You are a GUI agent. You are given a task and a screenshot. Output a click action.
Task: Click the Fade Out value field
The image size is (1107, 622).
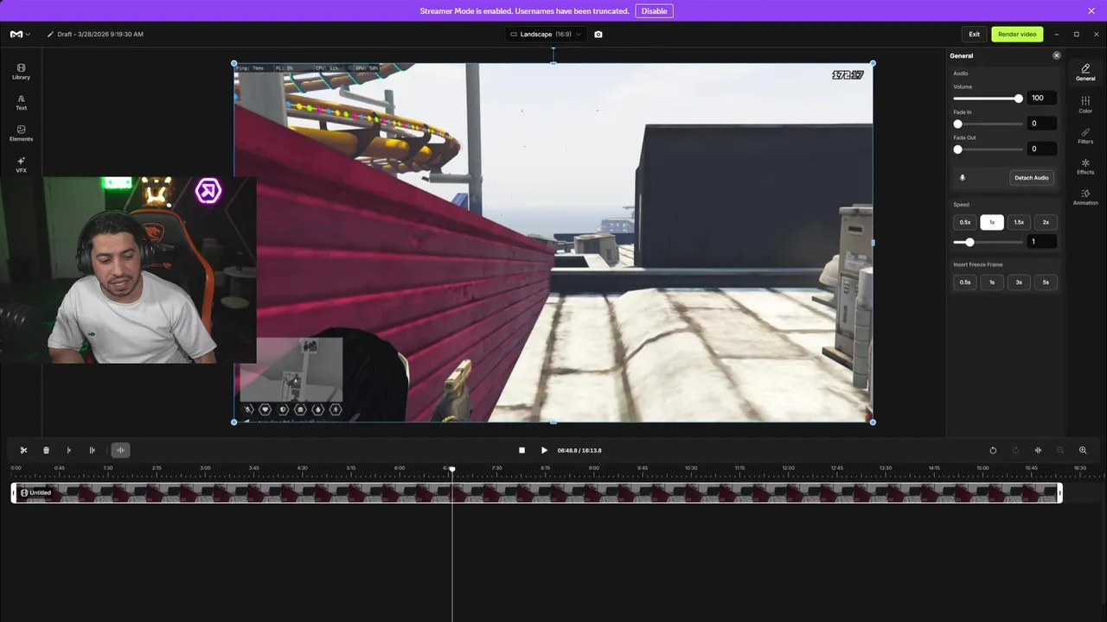click(1042, 149)
